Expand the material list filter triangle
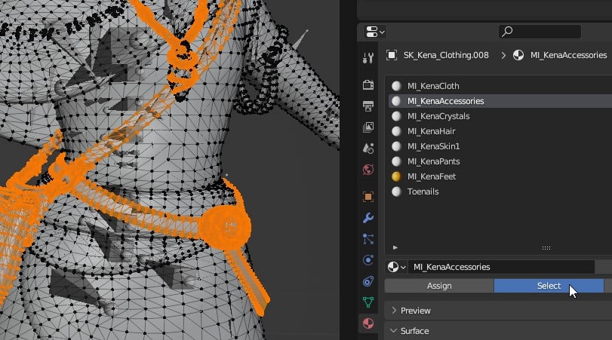The height and width of the screenshot is (340, 612). coord(395,247)
